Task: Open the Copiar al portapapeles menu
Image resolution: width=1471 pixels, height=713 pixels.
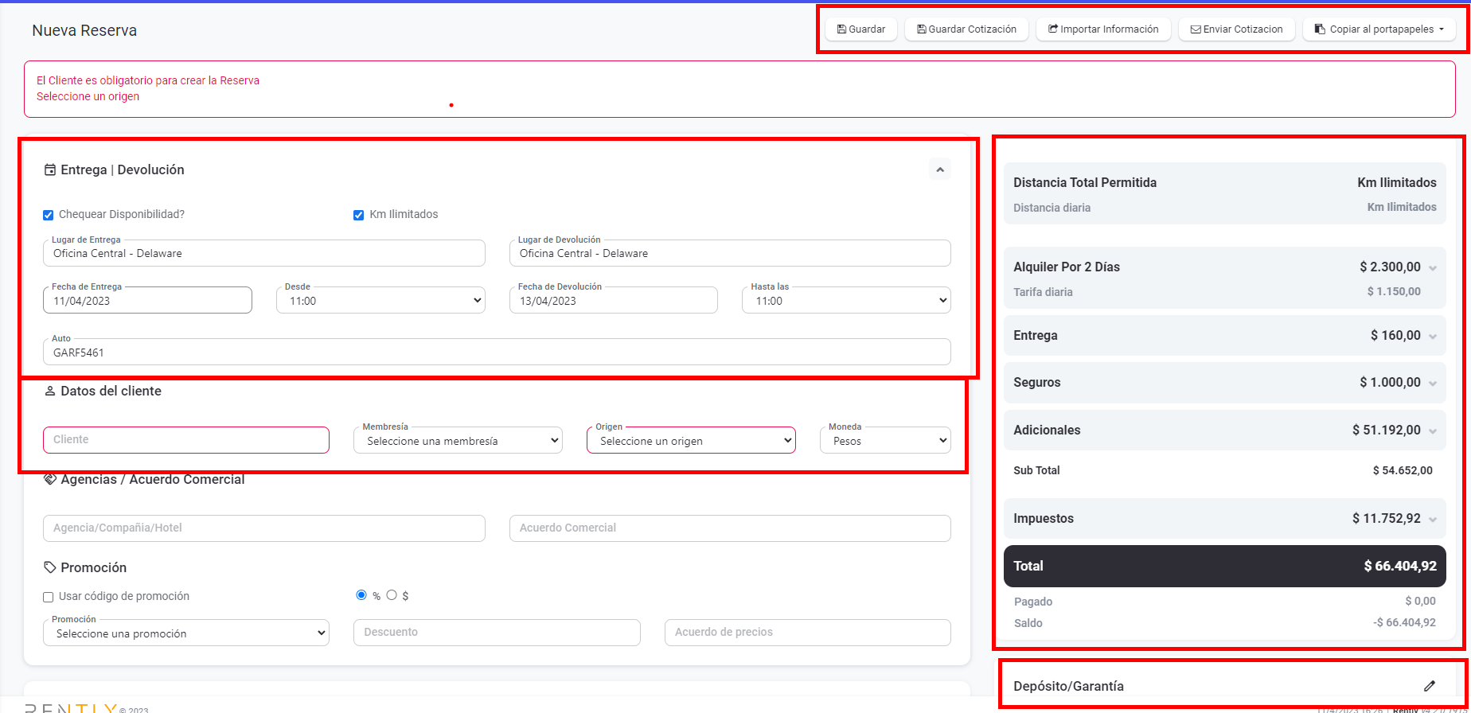Action: 1379,29
